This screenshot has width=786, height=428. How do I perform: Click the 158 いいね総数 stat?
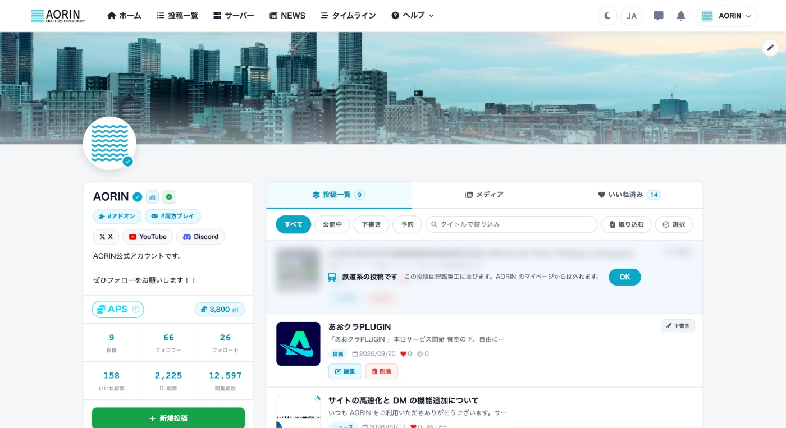[x=112, y=380]
